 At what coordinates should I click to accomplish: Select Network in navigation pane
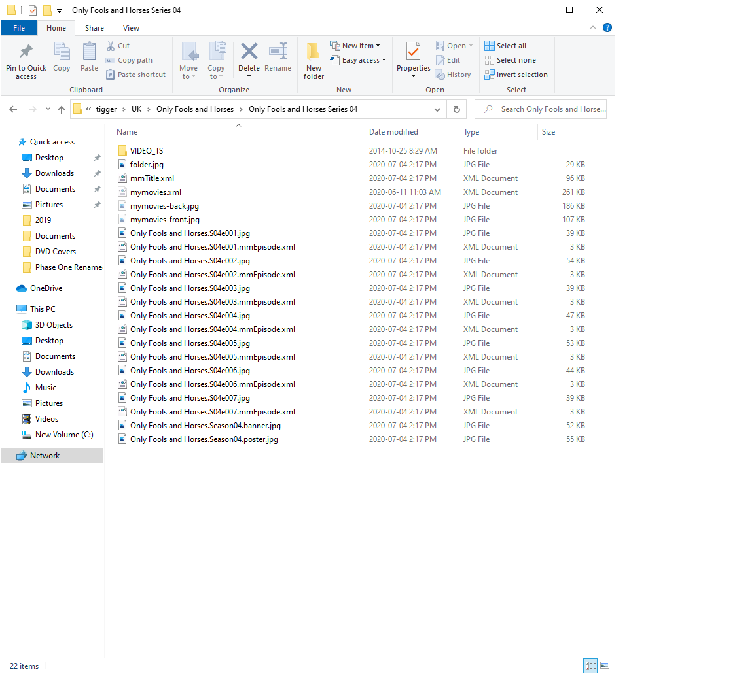52,456
